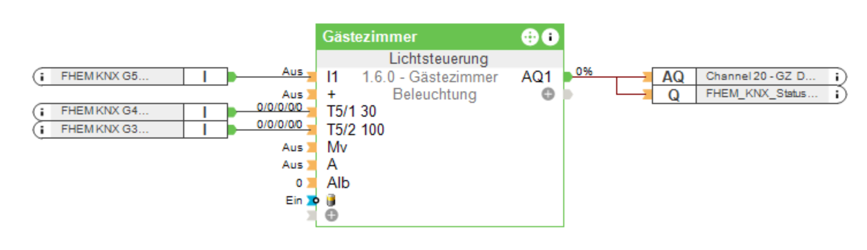867x250 pixels.
Task: Open info icon on FHEM_KNX_Status output
Action: tap(837, 94)
